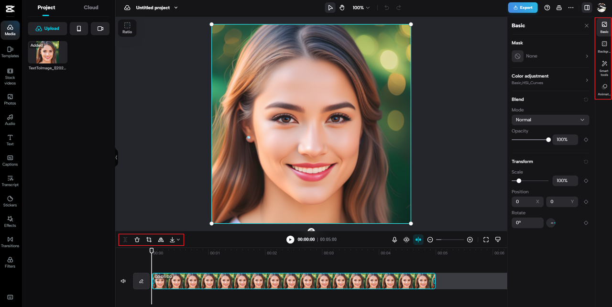Click the Rotate dial control
The image size is (612, 307).
tap(551, 223)
